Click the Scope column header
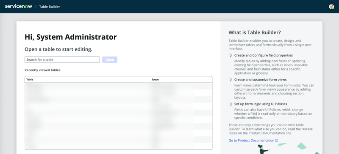This screenshot has height=154, width=339. point(181,79)
